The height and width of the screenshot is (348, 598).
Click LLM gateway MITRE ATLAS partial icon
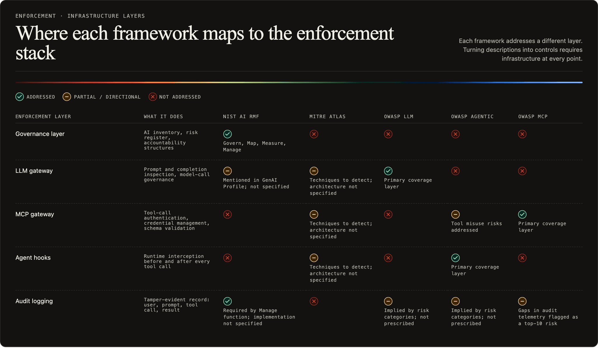314,171
